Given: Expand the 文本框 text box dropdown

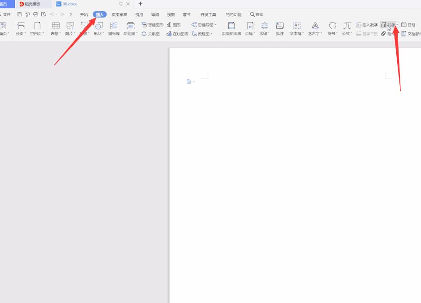Looking at the screenshot, I should click(x=303, y=33).
